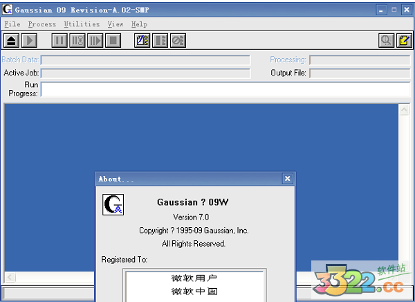Minimize the Gaussian 09 window
415x302 pixels.
(x=381, y=10)
